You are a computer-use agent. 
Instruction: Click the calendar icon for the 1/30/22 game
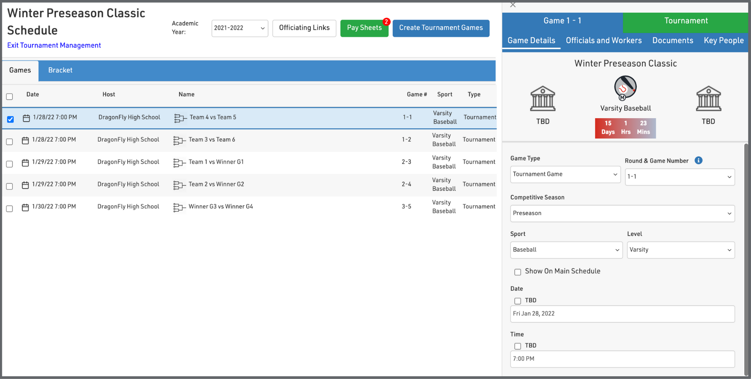[x=25, y=207]
